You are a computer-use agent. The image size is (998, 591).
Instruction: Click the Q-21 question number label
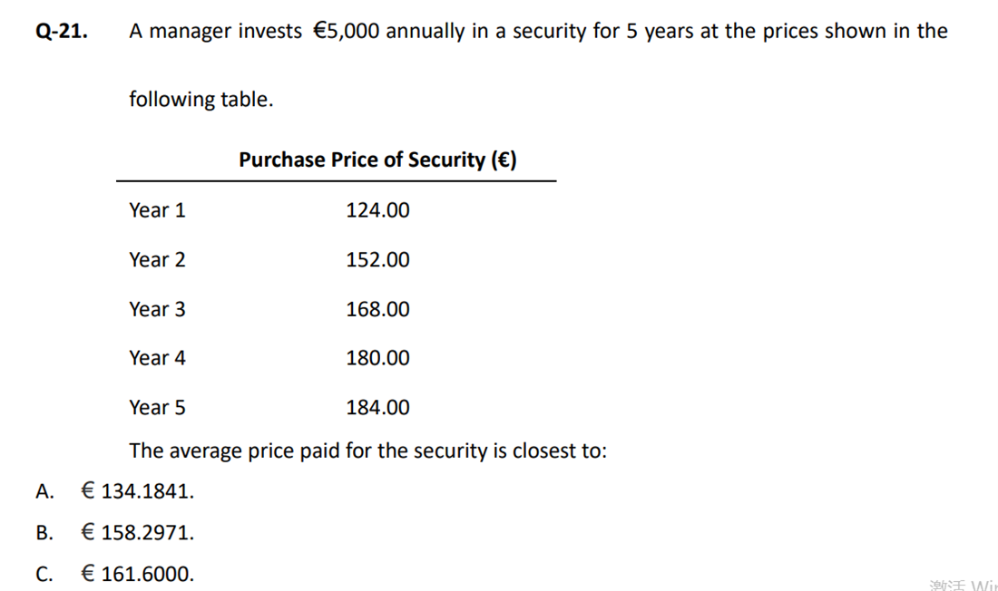pyautogui.click(x=62, y=31)
